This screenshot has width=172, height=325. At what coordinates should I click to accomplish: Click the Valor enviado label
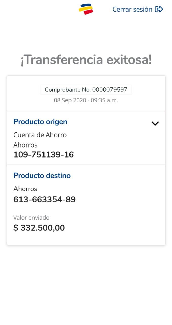(31, 218)
